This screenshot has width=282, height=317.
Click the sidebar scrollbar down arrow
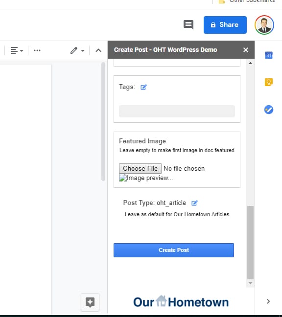click(250, 283)
